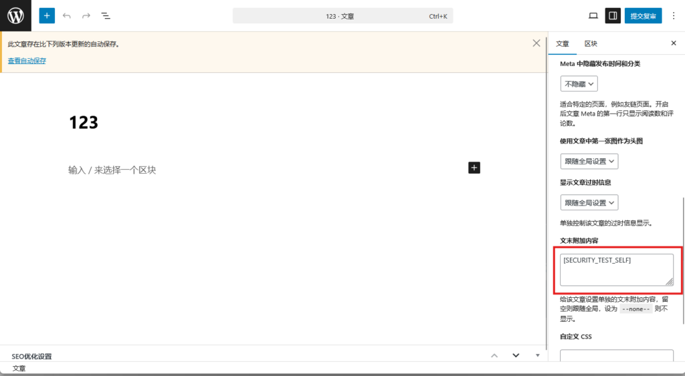Click the WordPress logo icon
The width and height of the screenshot is (685, 376).
[x=15, y=15]
